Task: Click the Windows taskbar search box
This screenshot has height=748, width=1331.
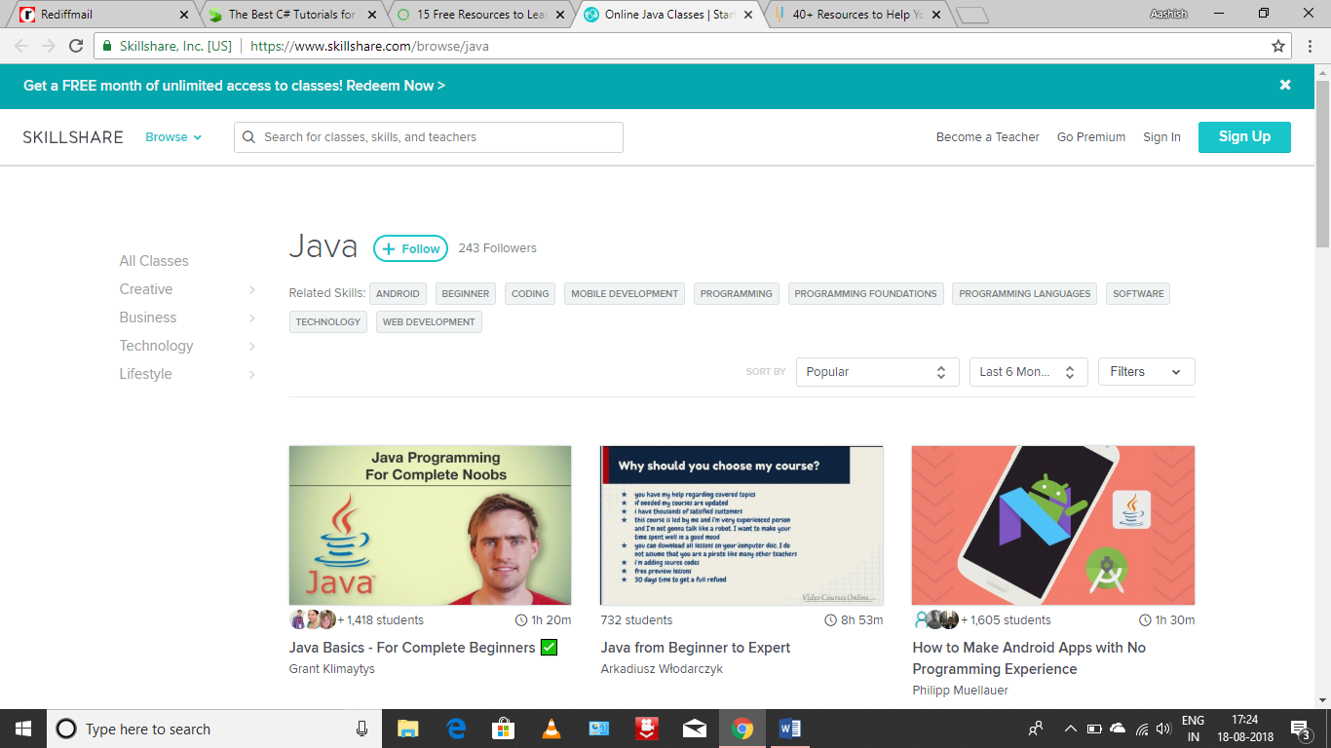Action: (212, 729)
